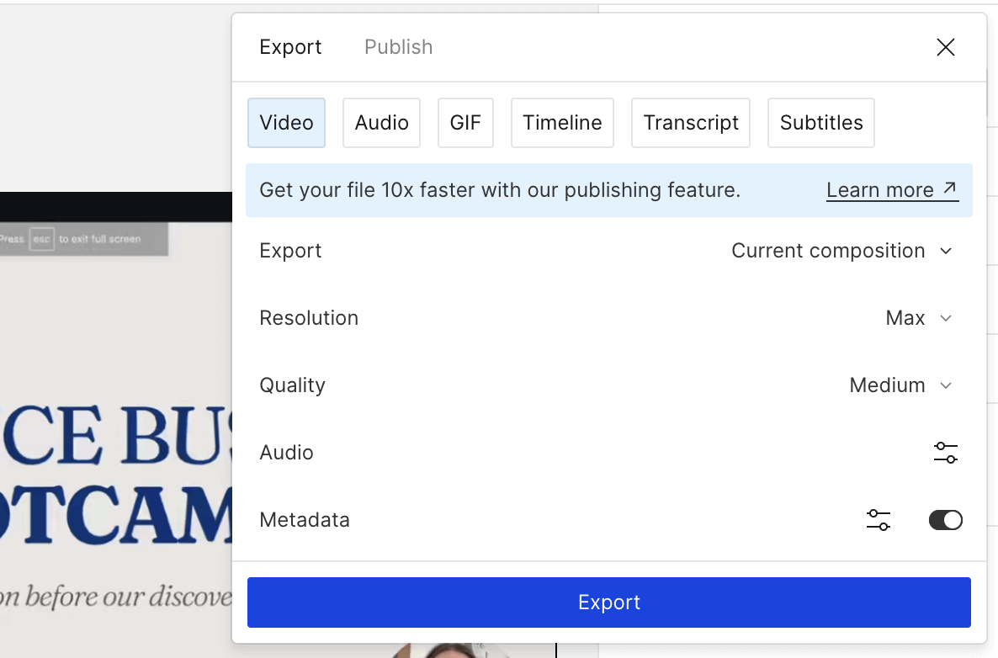Click the chevron beside Current composition
This screenshot has width=998, height=658.
coord(946,251)
